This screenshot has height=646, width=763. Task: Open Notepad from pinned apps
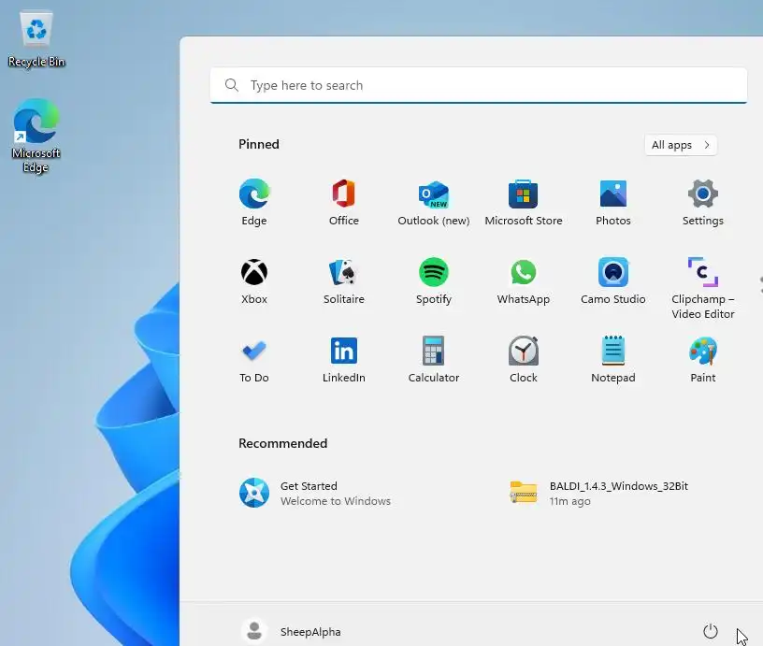click(613, 359)
